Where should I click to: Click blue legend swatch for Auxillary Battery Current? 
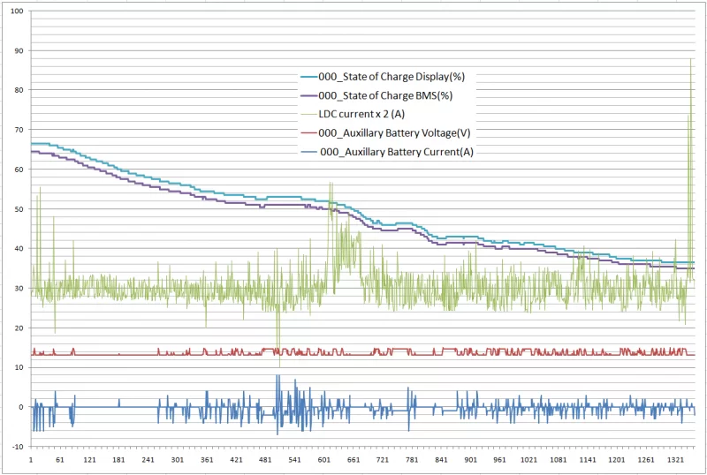[x=308, y=152]
